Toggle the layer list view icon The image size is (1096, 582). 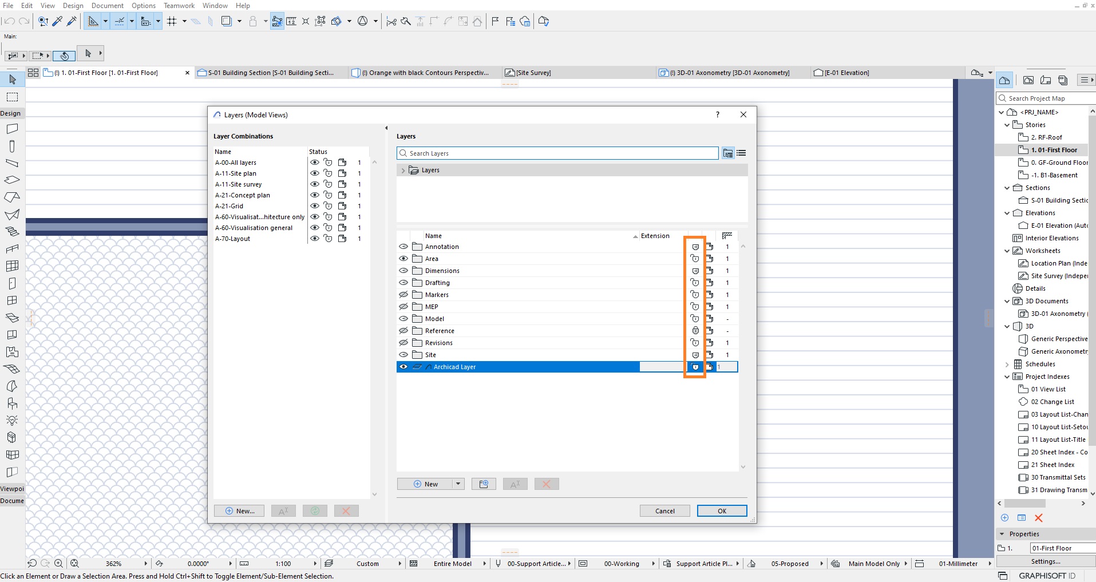tap(741, 153)
